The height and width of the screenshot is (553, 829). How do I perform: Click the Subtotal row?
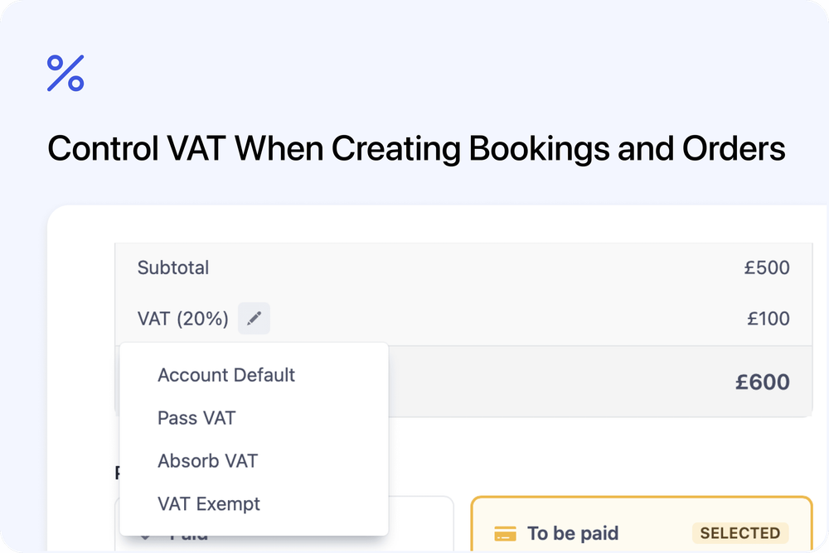(x=173, y=267)
